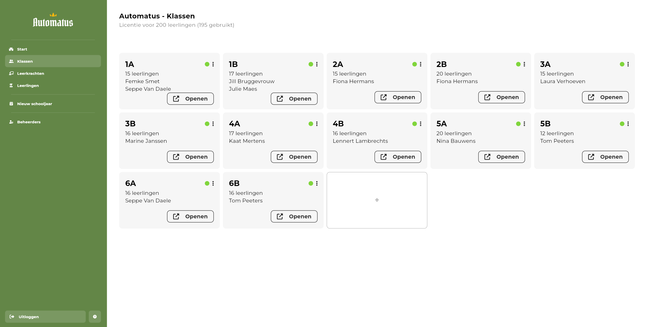Click the Nieuw schooljaar calendar icon

click(x=11, y=104)
